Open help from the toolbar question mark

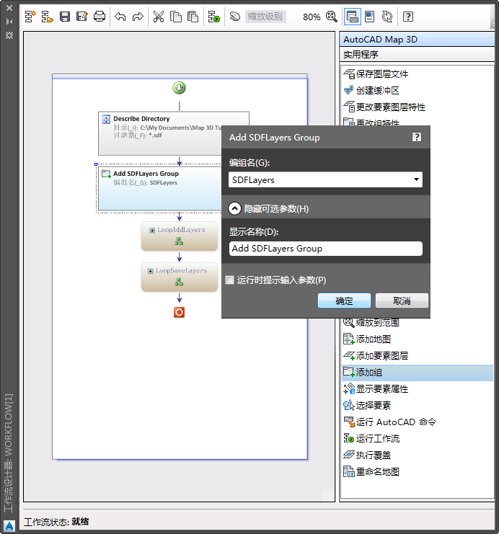pos(408,17)
